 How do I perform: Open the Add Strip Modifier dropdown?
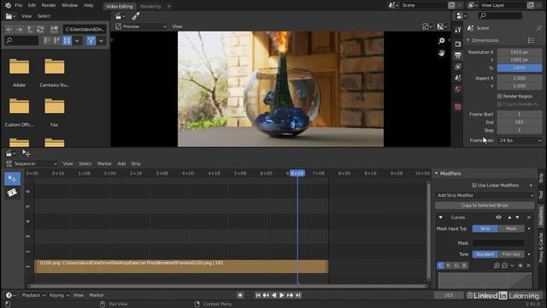[x=485, y=196]
